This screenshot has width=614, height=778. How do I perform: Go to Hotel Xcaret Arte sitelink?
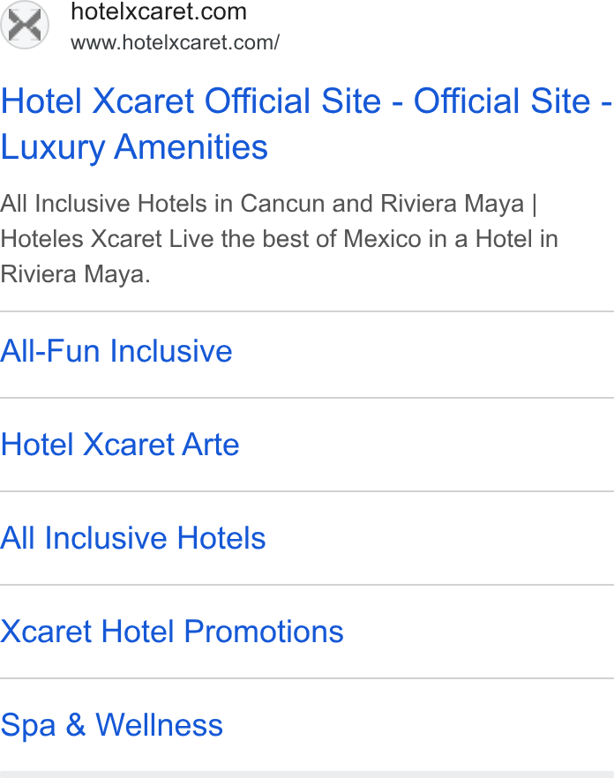pos(120,444)
